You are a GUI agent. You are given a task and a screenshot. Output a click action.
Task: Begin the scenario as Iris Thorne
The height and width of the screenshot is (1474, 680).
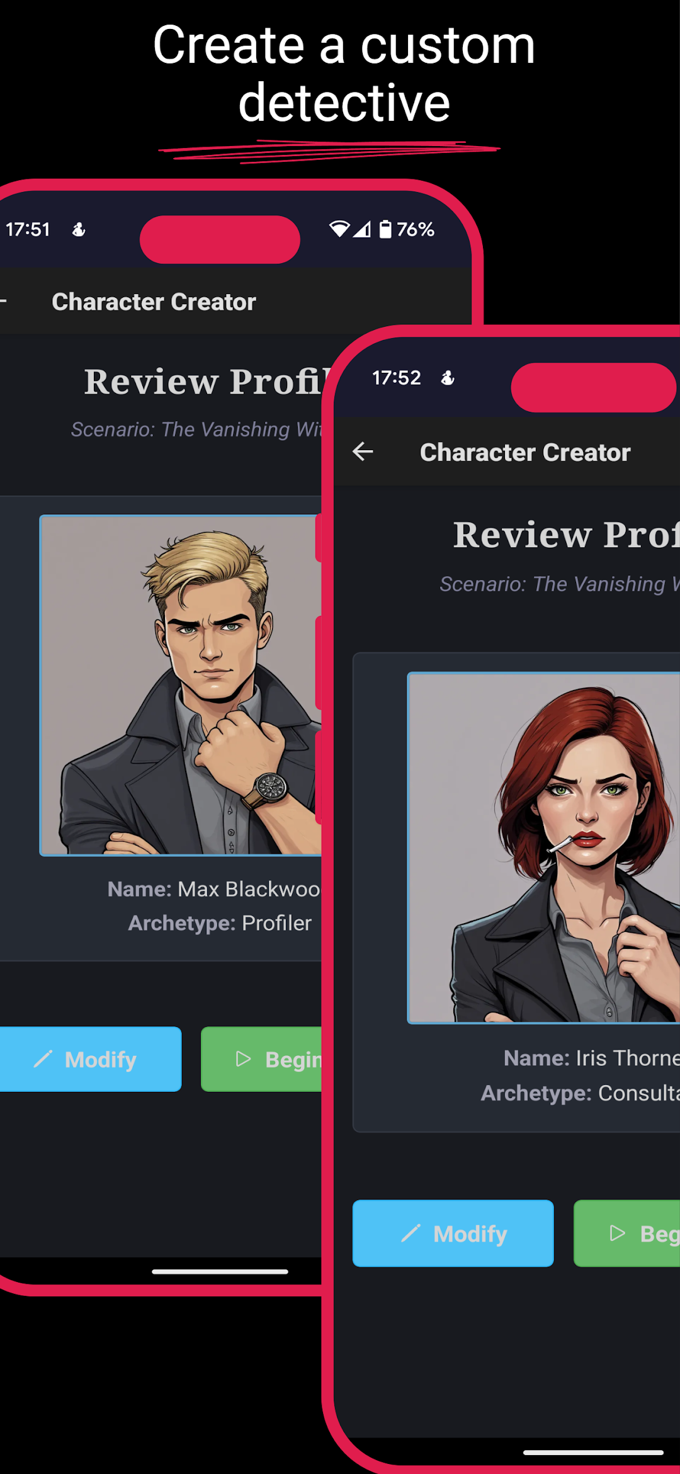tap(626, 1233)
